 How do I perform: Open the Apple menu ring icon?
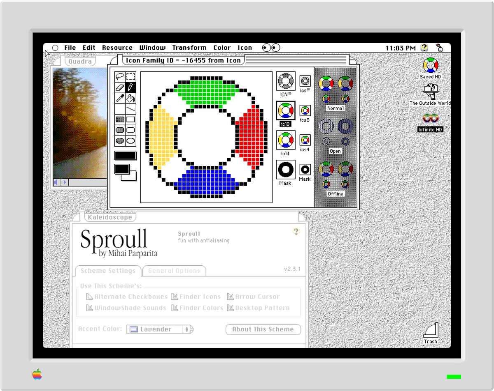click(x=55, y=48)
